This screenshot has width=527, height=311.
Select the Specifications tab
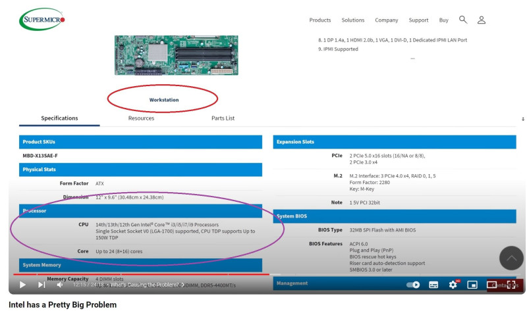coord(59,118)
